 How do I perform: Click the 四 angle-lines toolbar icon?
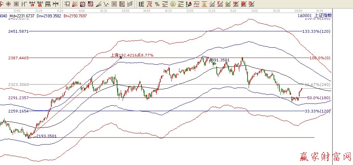point(251,4)
